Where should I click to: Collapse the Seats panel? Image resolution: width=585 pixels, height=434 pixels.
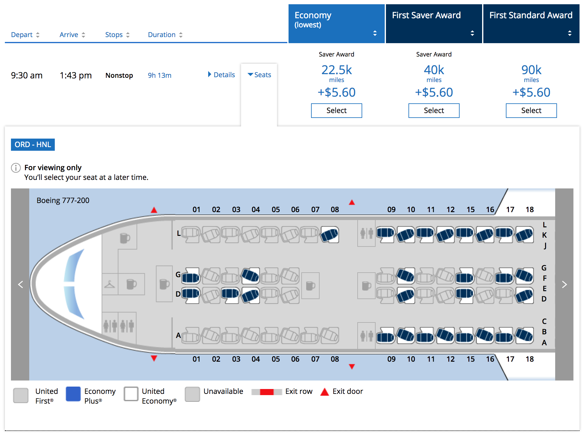[x=259, y=75]
